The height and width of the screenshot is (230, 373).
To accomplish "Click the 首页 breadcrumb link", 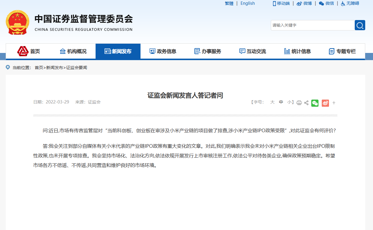I will click(39, 68).
